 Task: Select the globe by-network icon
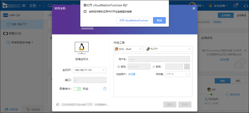(7, 109)
